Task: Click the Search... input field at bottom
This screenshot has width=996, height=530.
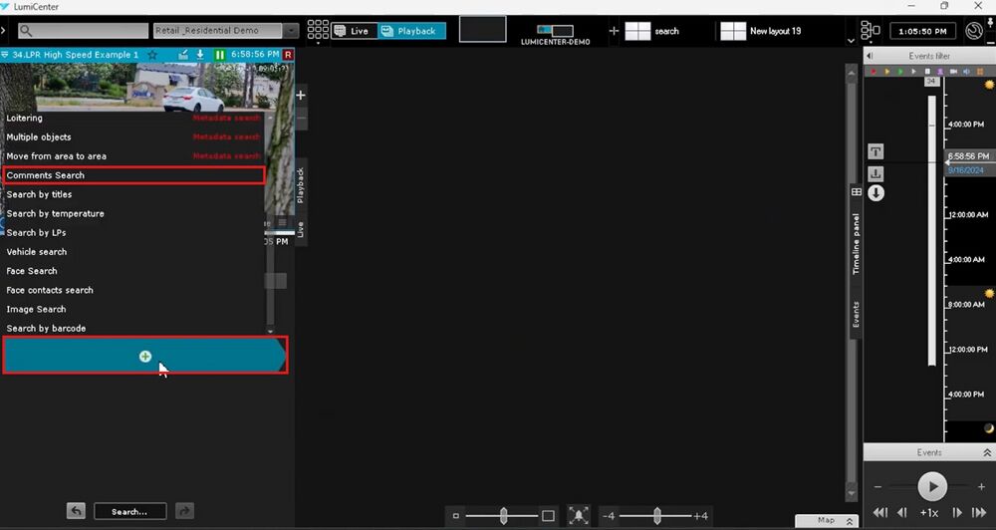Action: (x=129, y=511)
